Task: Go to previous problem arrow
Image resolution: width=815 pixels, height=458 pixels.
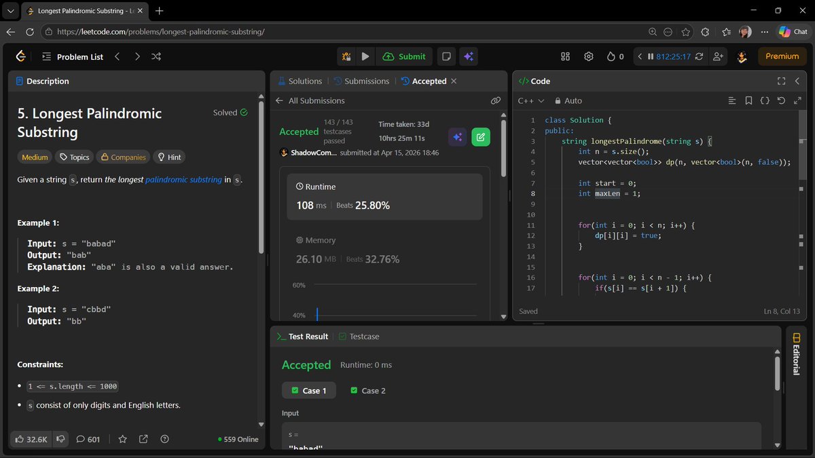Action: coord(117,56)
